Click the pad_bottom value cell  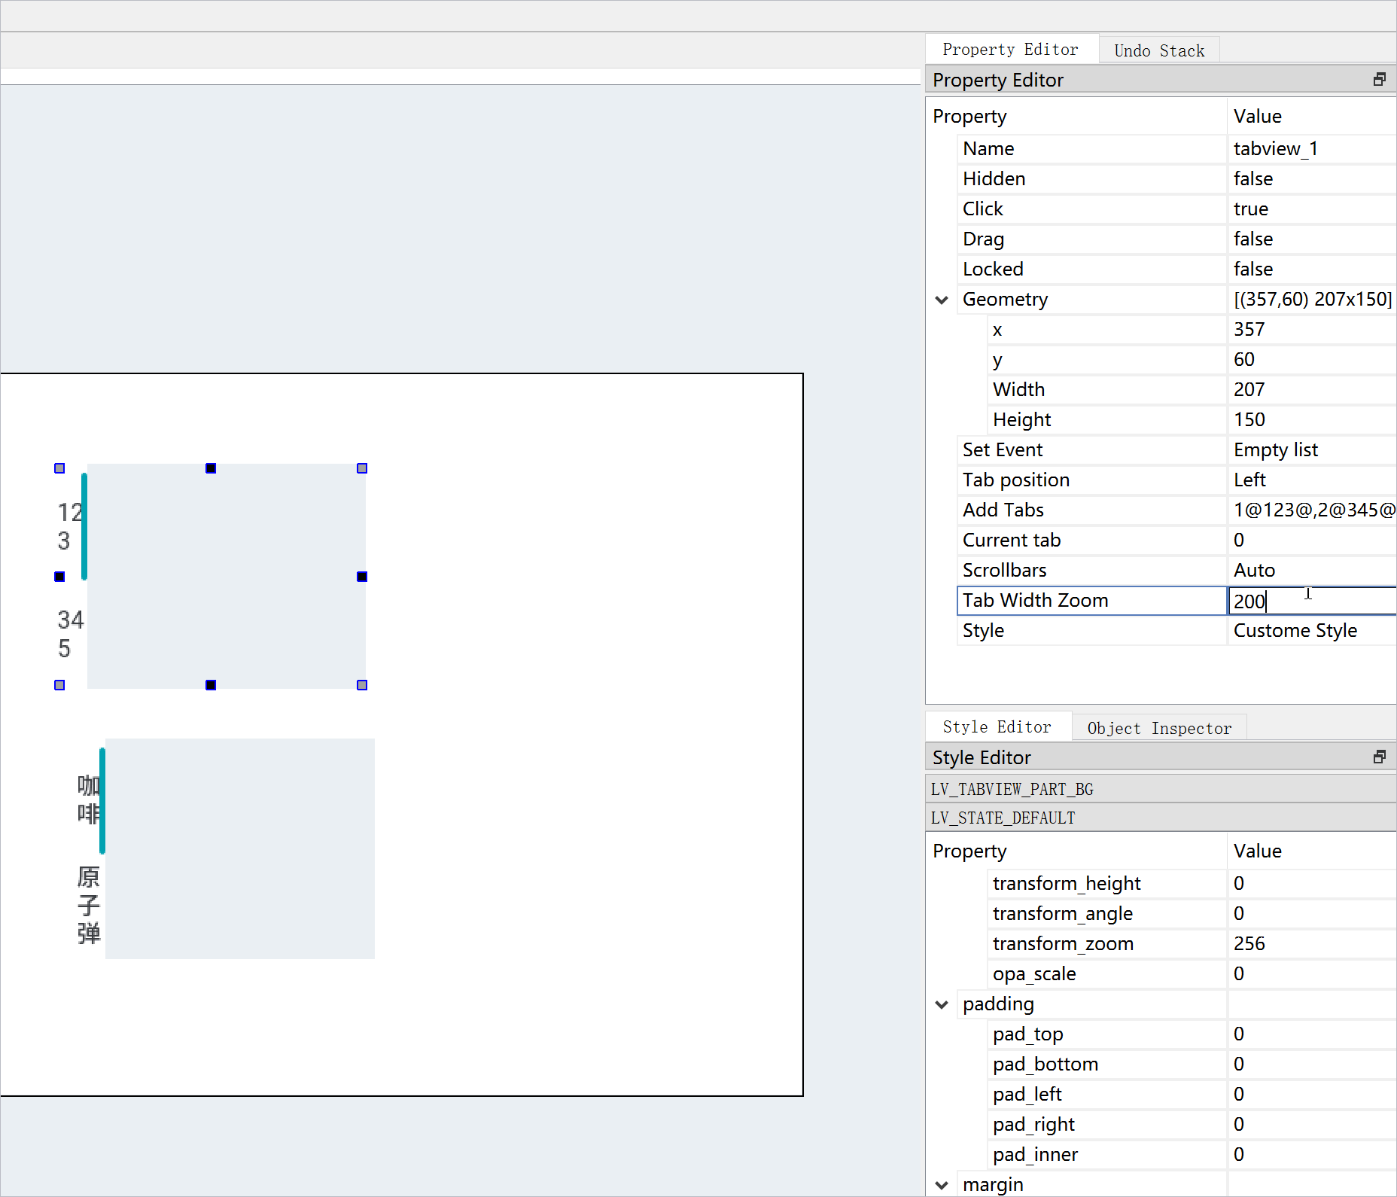coord(1312,1065)
